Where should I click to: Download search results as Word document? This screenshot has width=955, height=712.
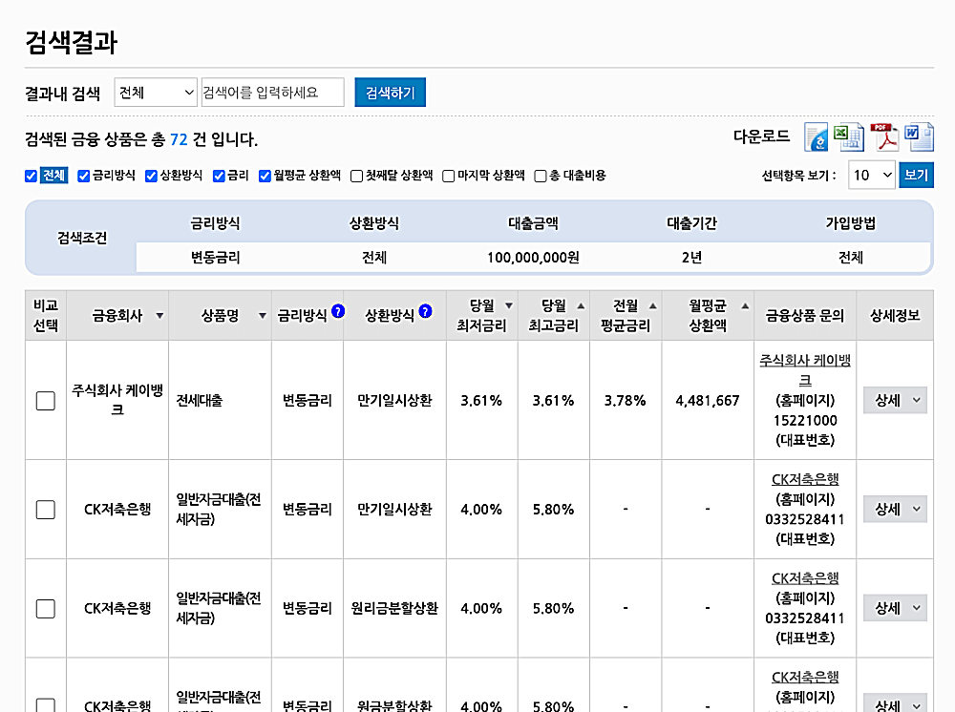pos(919,138)
